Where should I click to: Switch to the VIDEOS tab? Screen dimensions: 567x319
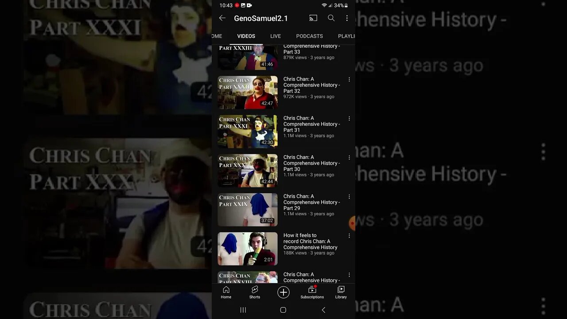246,36
